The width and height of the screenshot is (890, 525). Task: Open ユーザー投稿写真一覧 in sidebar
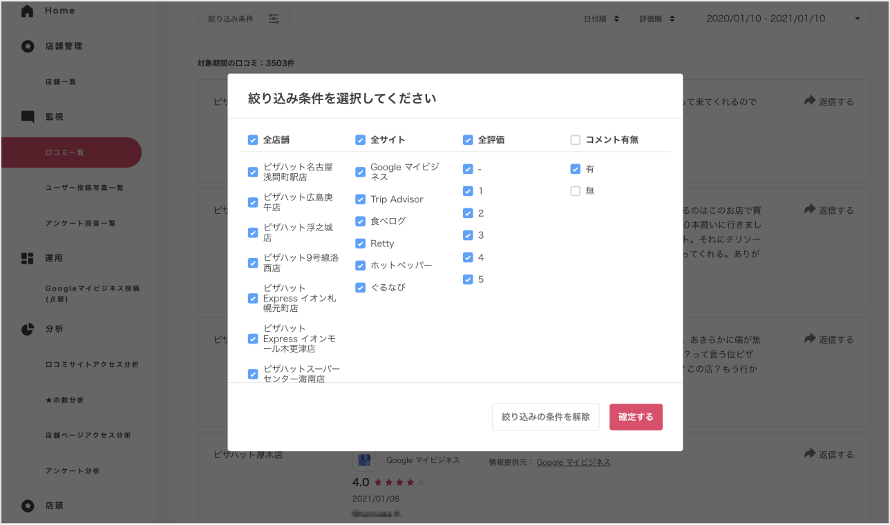(84, 188)
